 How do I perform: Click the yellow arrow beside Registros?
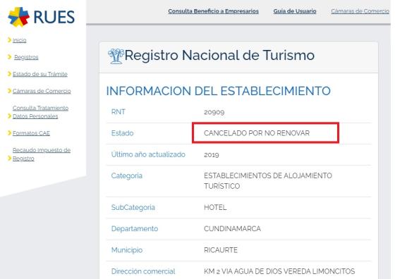[10, 57]
